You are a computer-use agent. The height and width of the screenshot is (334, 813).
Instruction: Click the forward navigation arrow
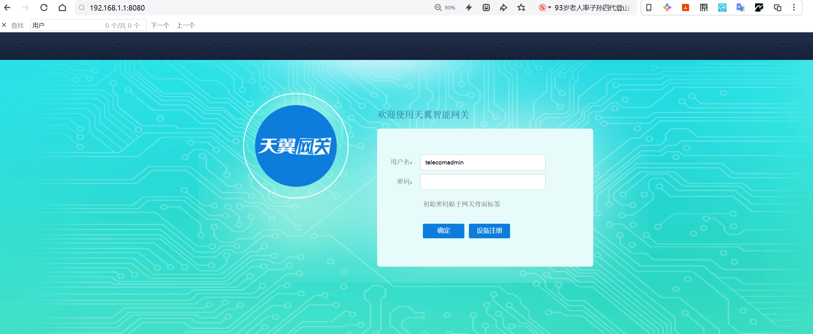pyautogui.click(x=26, y=7)
